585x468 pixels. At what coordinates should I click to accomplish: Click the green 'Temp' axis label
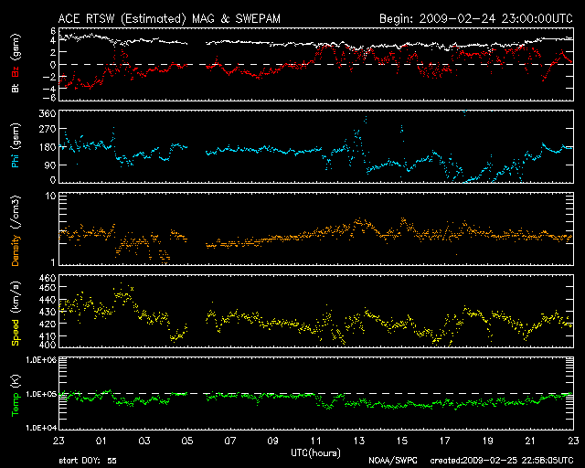click(15, 404)
